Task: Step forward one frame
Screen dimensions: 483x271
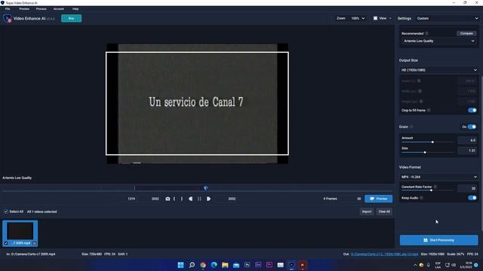Action: [x=208, y=199]
